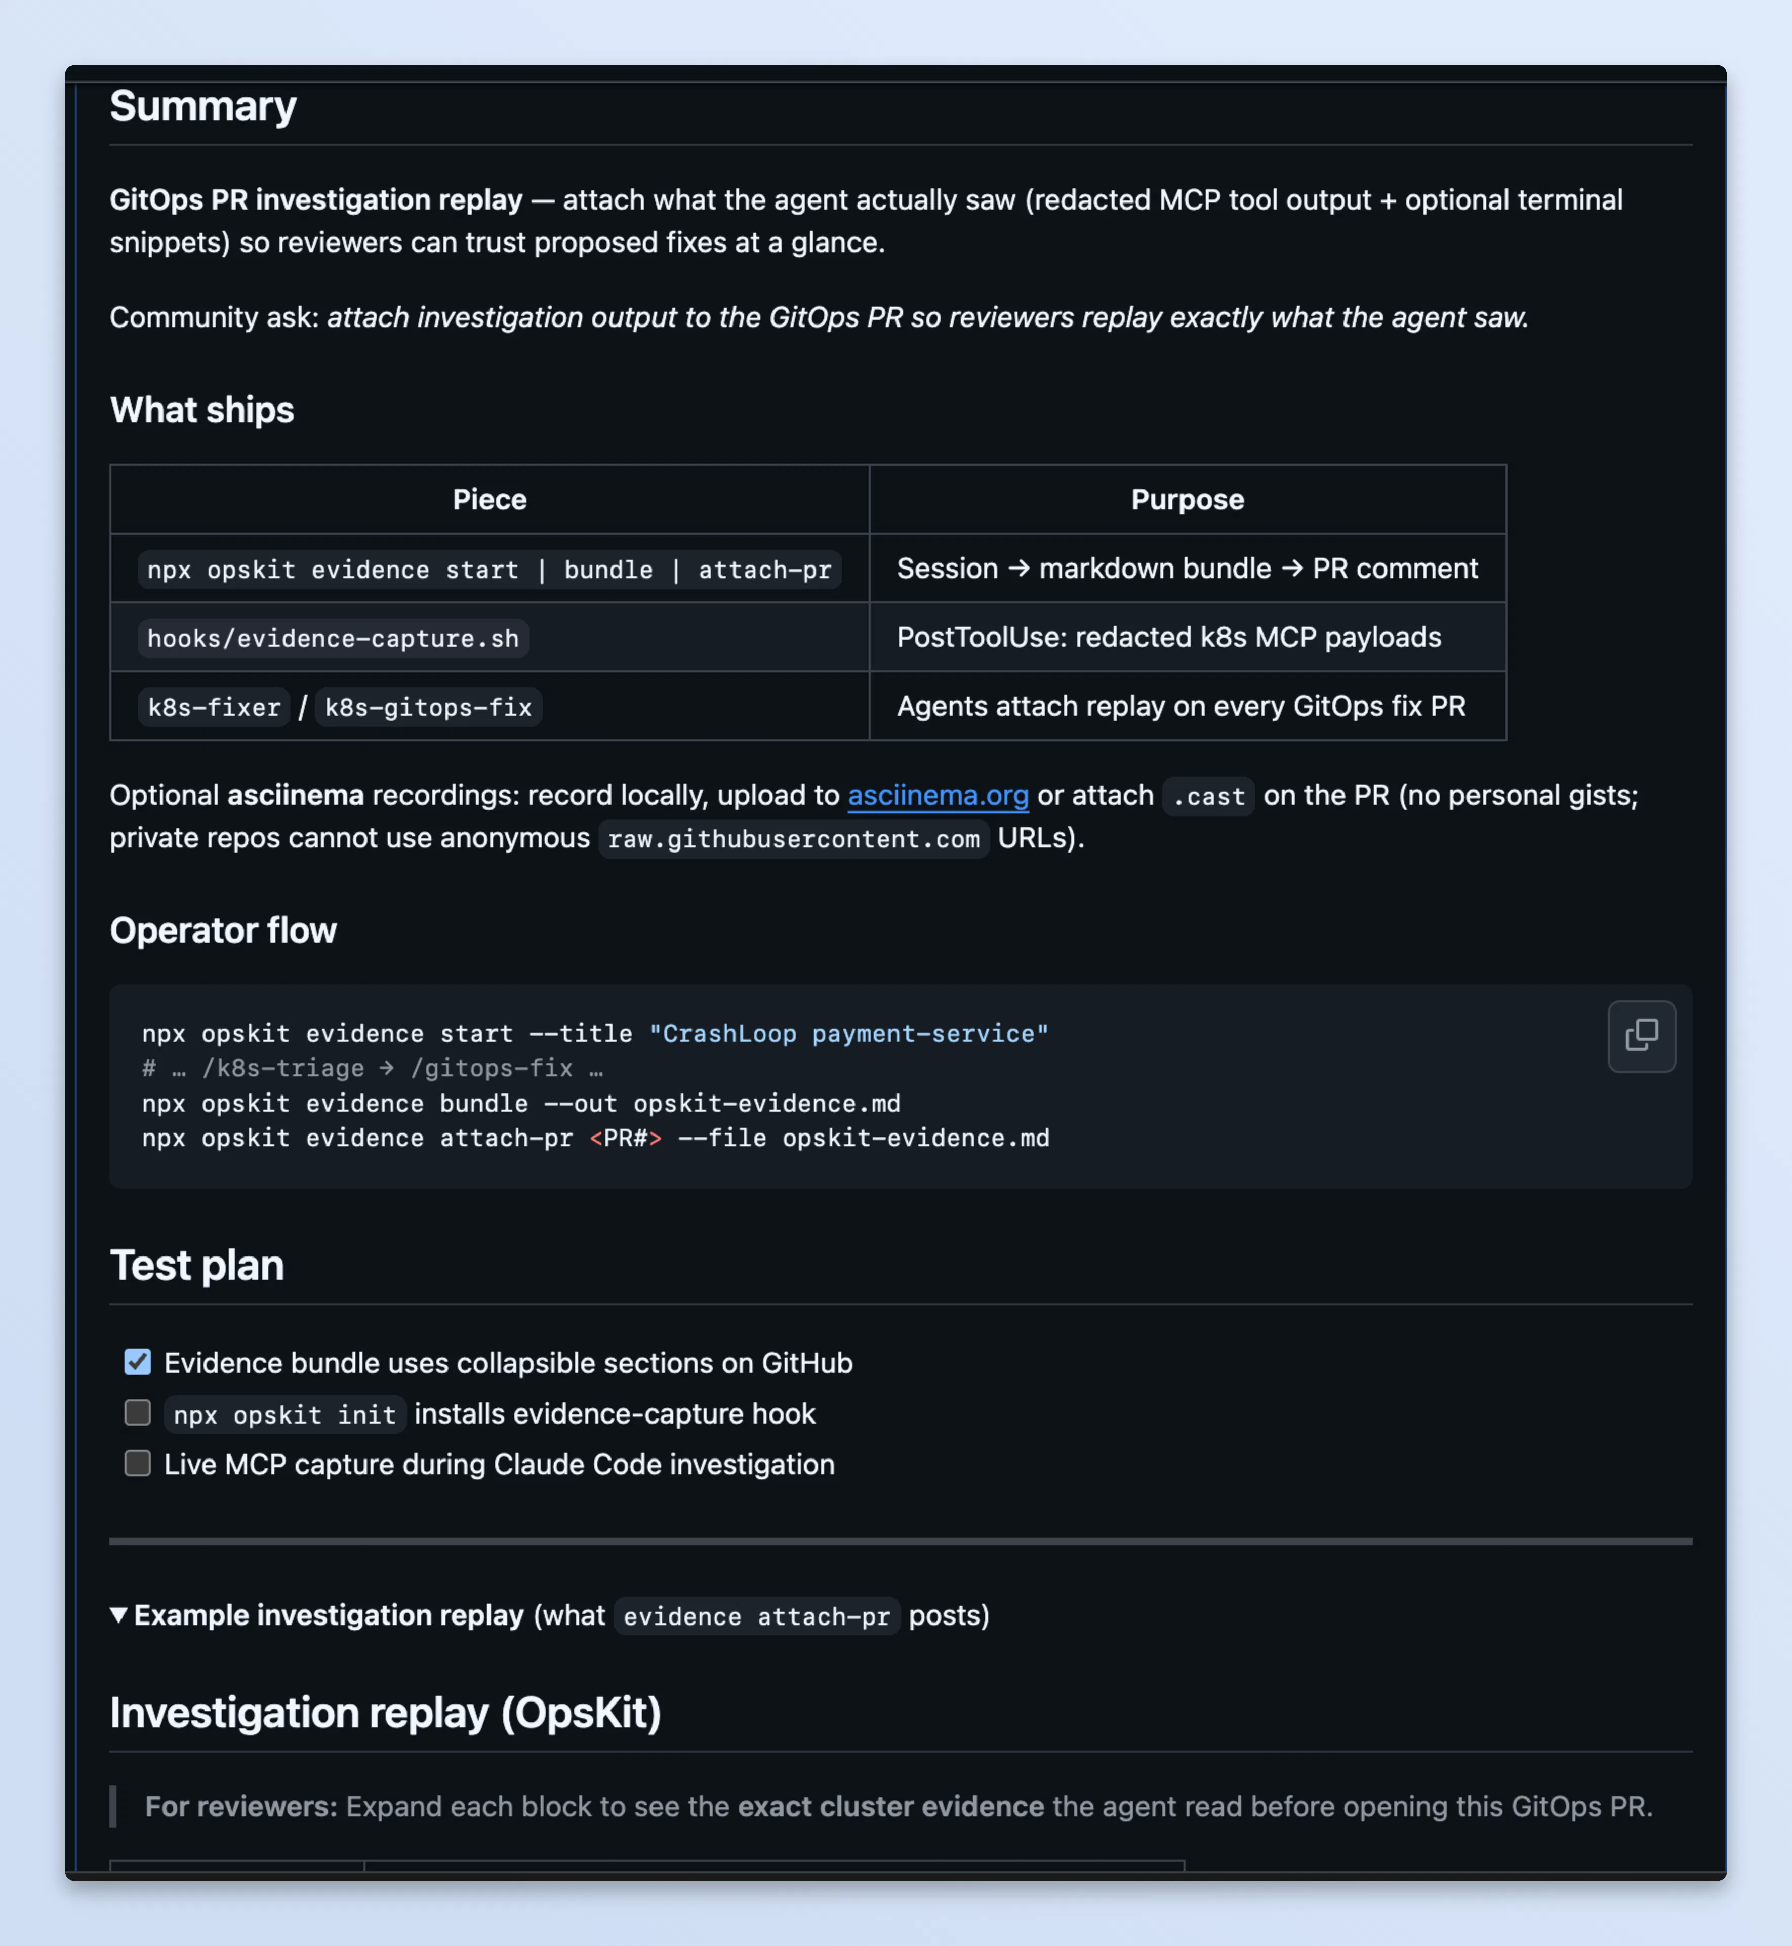
Task: Open the asciinema.org link
Action: (938, 795)
